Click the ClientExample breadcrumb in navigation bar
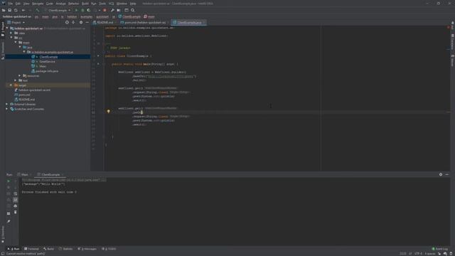This screenshot has width=455, height=256. (129, 16)
